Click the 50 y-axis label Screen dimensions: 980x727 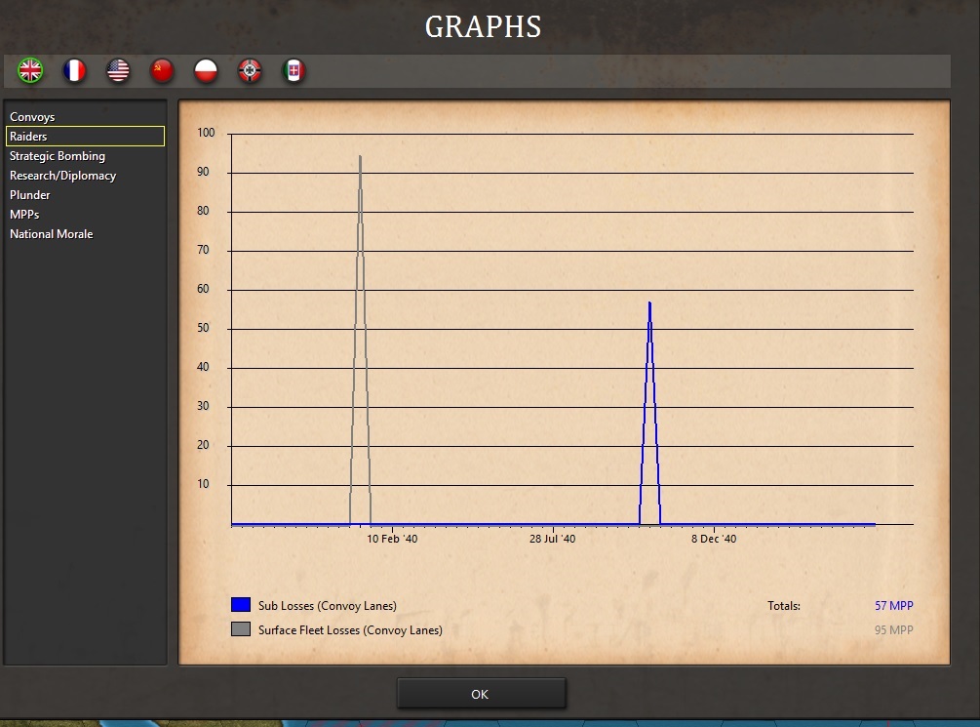[203, 328]
